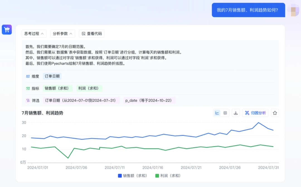Click the 查看代码 code icon
This screenshot has height=187, width=301.
point(84,34)
